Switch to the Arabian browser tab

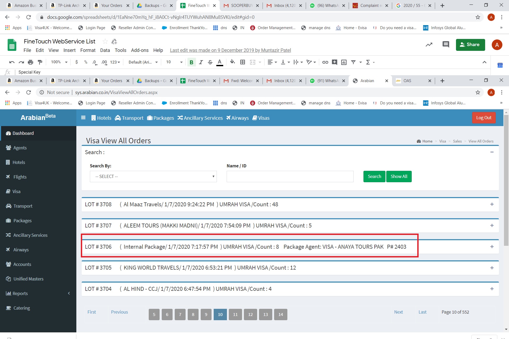click(367, 81)
